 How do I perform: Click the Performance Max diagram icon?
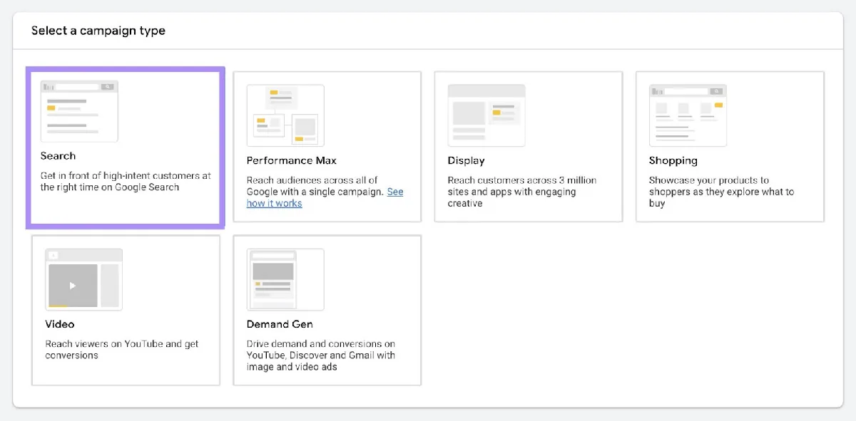pos(285,115)
